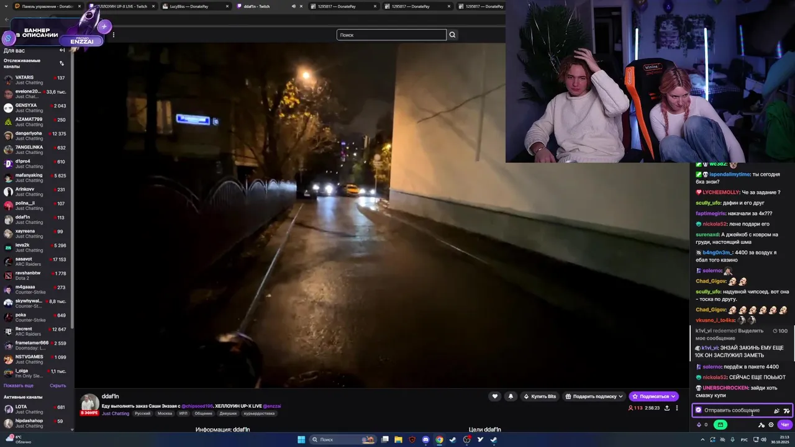Click Купить Bits button
This screenshot has height=447, width=795.
(540, 396)
